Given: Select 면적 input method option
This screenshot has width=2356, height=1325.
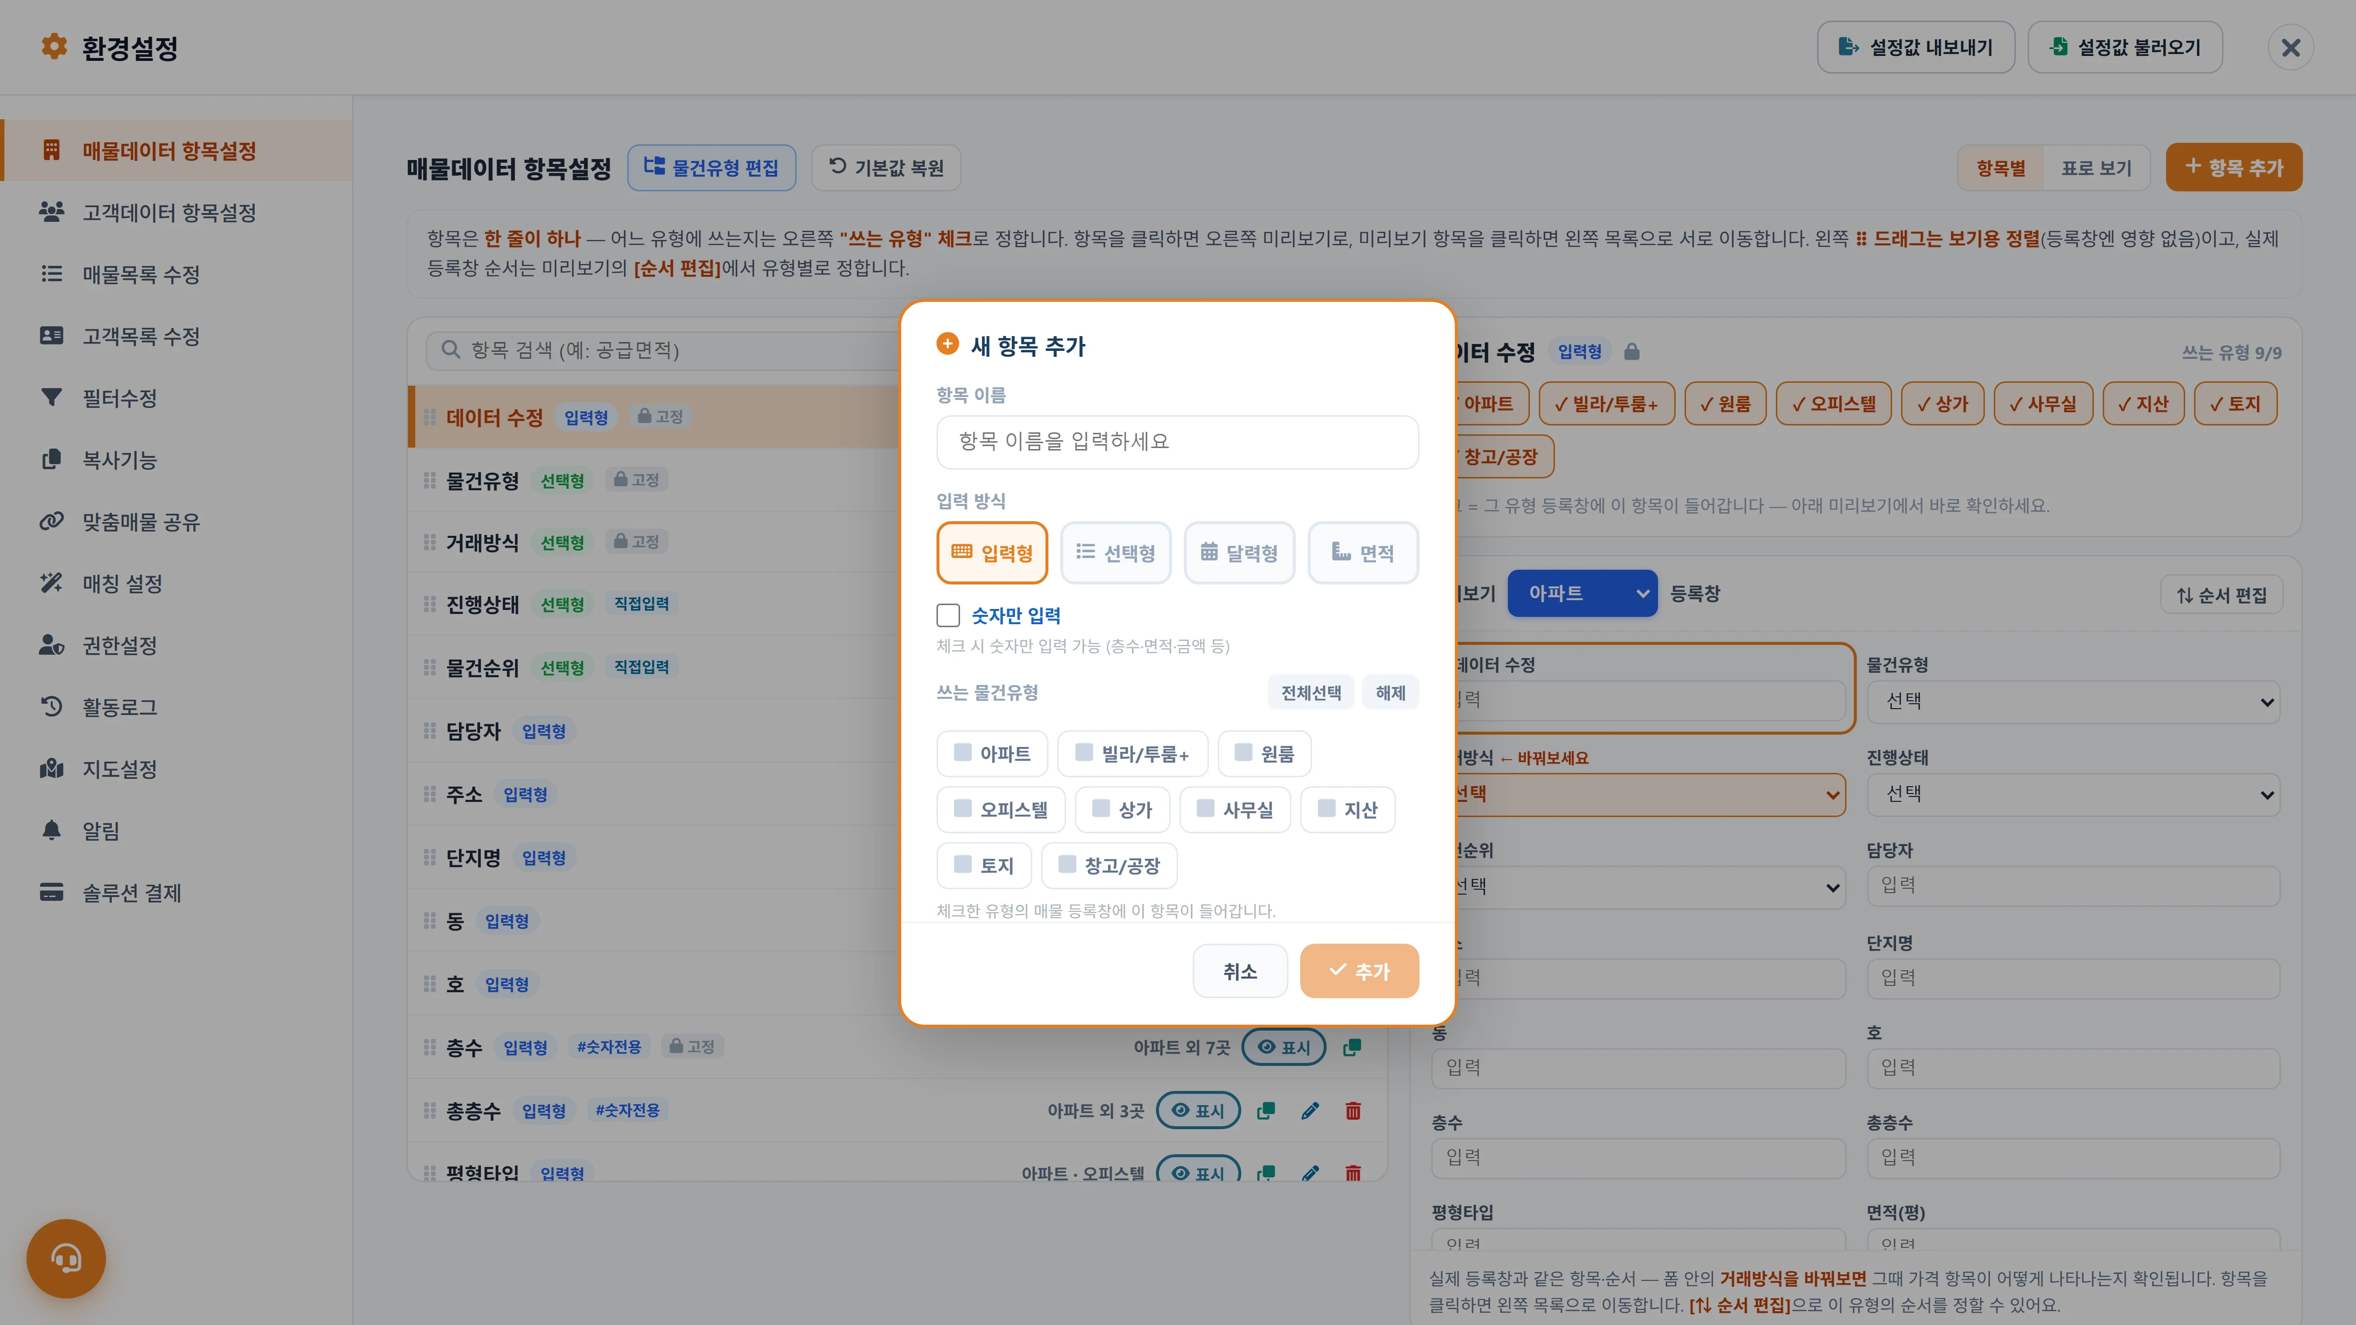Looking at the screenshot, I should (1363, 552).
